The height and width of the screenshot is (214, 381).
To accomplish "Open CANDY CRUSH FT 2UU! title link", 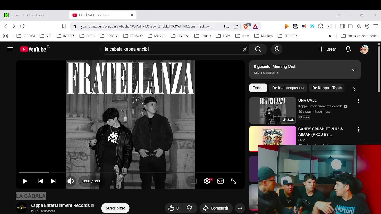I will [x=321, y=132].
